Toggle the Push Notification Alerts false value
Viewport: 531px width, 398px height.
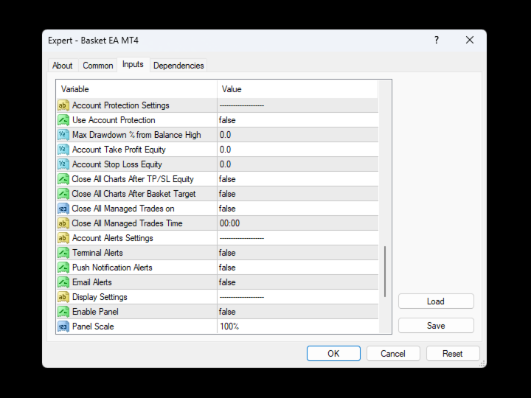tap(298, 268)
